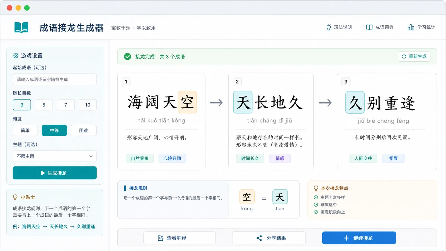Click the purple 情感 tag
The width and height of the screenshot is (446, 251).
point(280,158)
